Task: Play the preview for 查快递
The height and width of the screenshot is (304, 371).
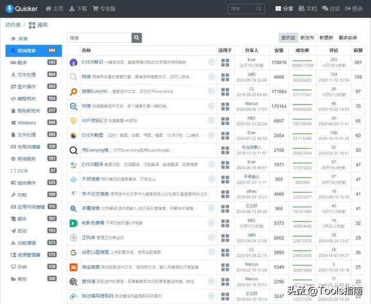Action: pos(212,281)
